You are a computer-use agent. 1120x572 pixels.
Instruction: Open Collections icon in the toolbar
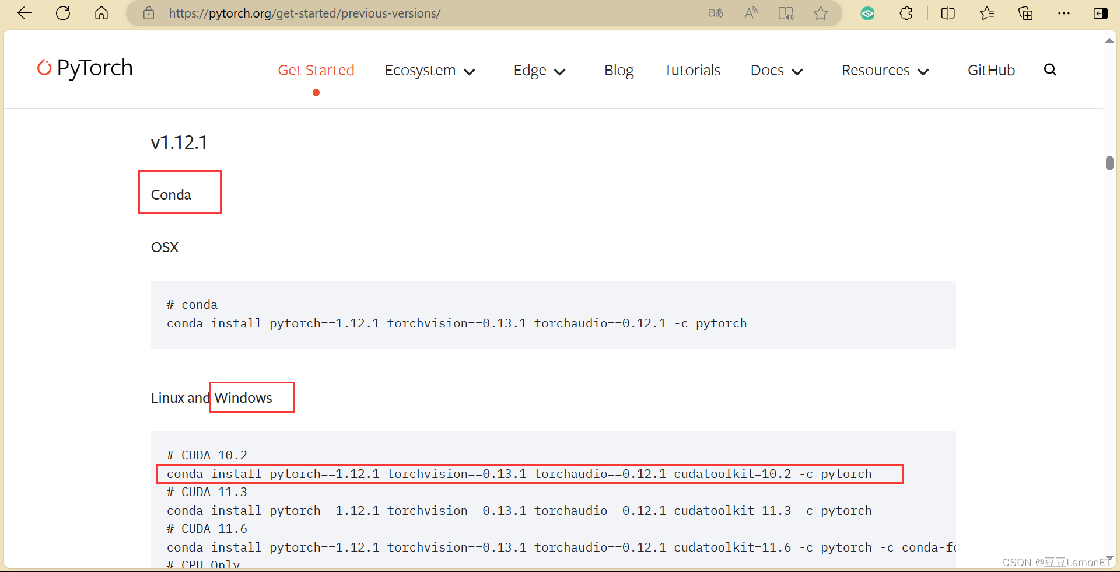[x=1025, y=13]
